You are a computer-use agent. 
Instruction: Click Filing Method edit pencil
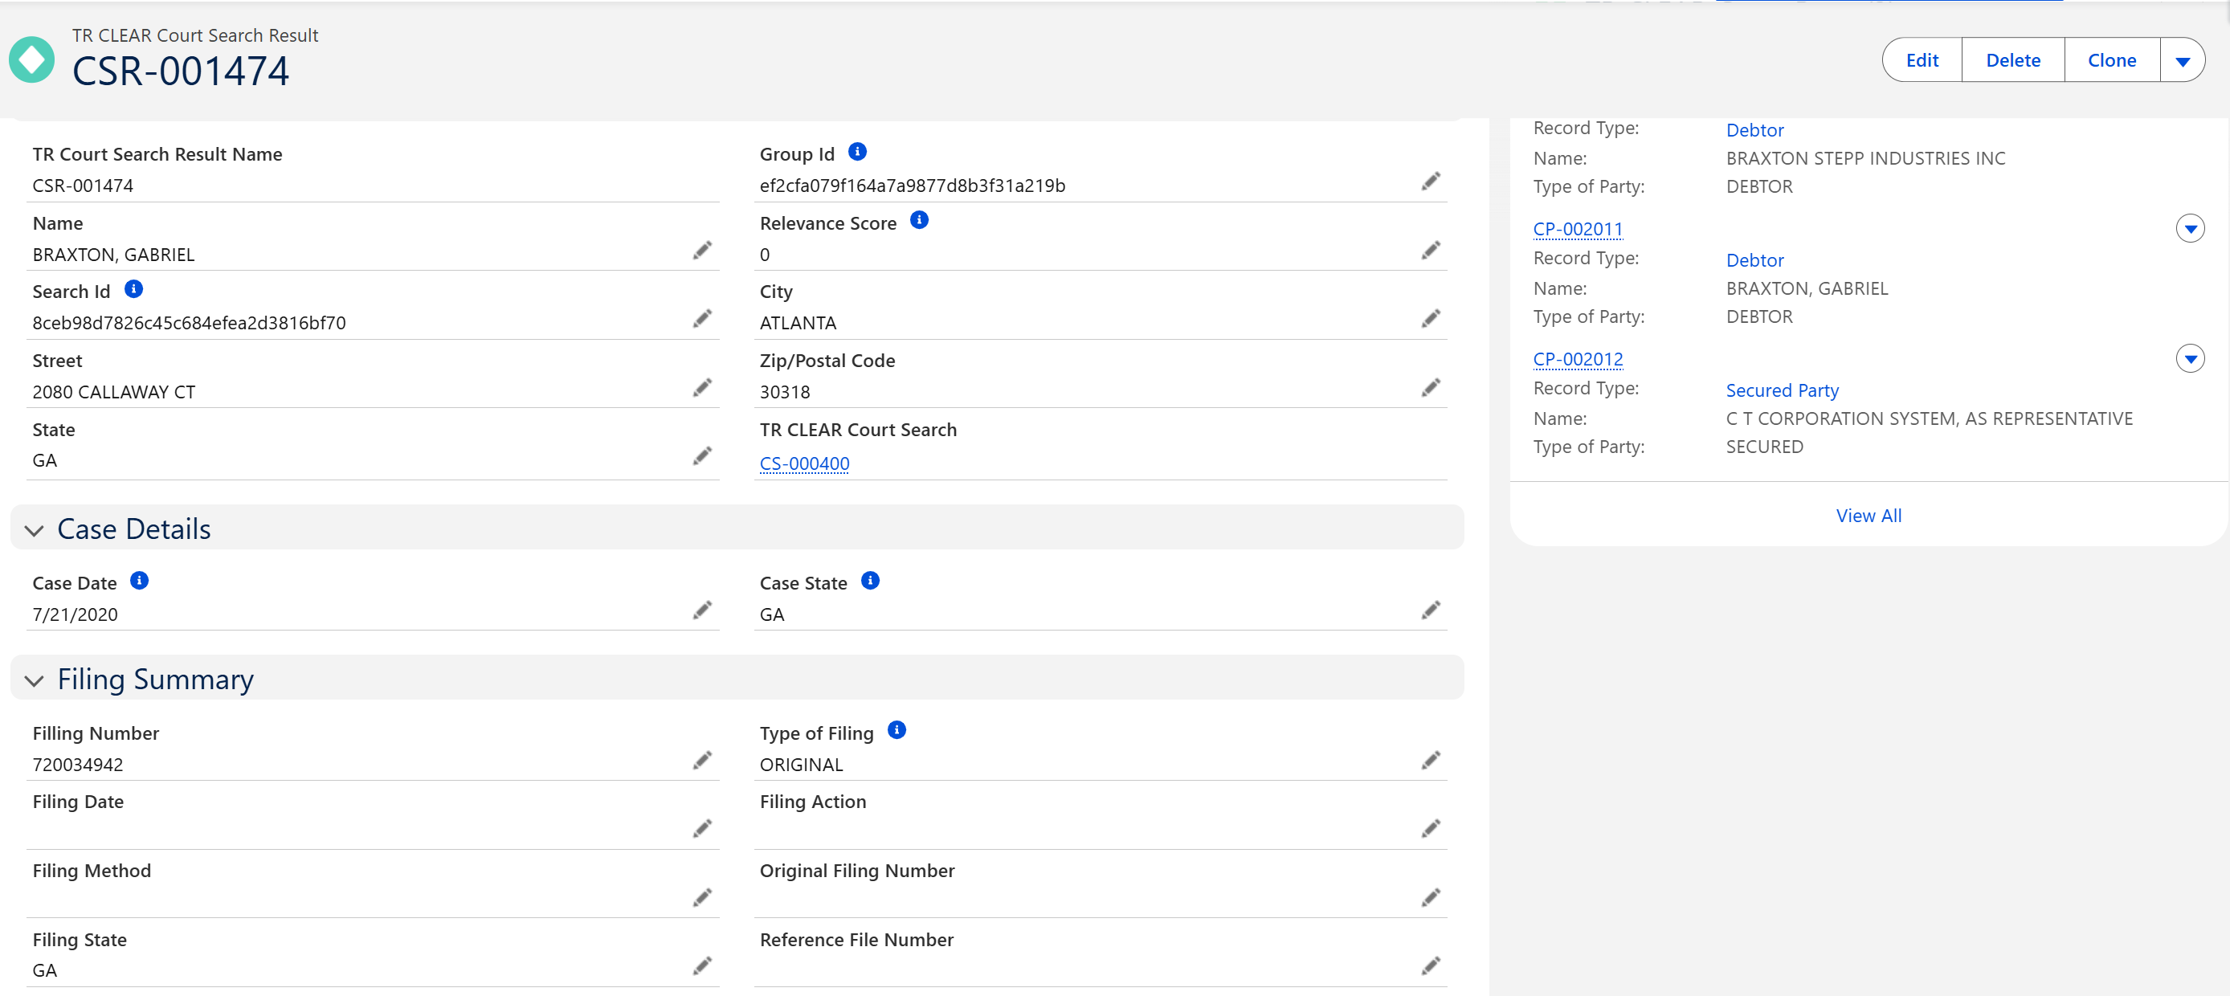(x=702, y=897)
